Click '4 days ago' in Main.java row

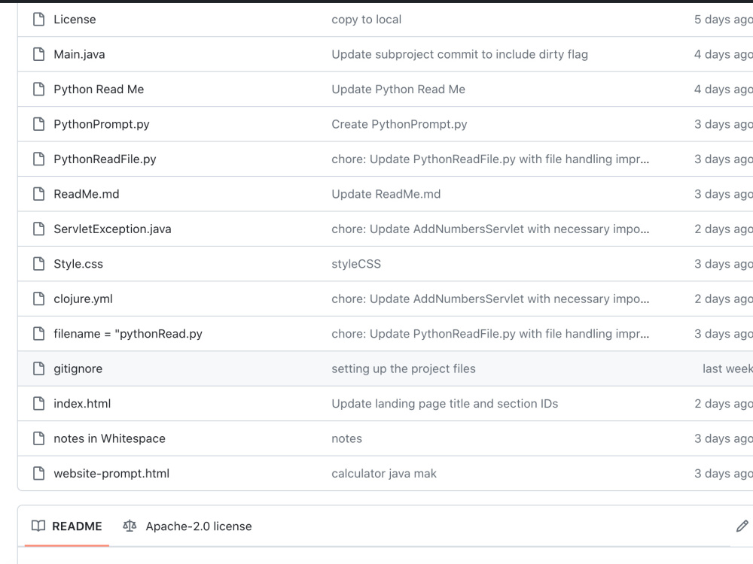[x=723, y=54]
